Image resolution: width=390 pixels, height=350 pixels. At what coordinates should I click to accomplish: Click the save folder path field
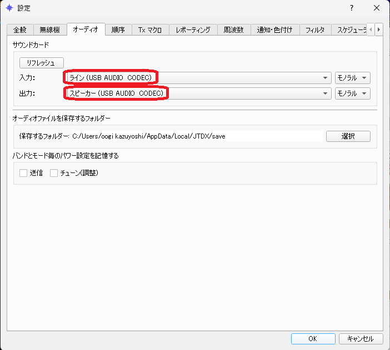pyautogui.click(x=197, y=136)
